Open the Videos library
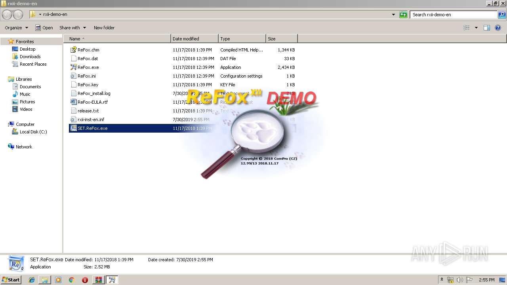Image resolution: width=507 pixels, height=285 pixels. point(26,109)
